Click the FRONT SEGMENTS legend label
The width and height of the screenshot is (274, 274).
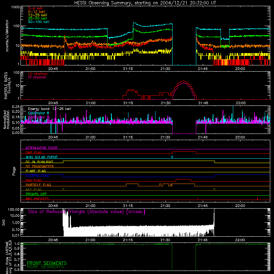47,263
